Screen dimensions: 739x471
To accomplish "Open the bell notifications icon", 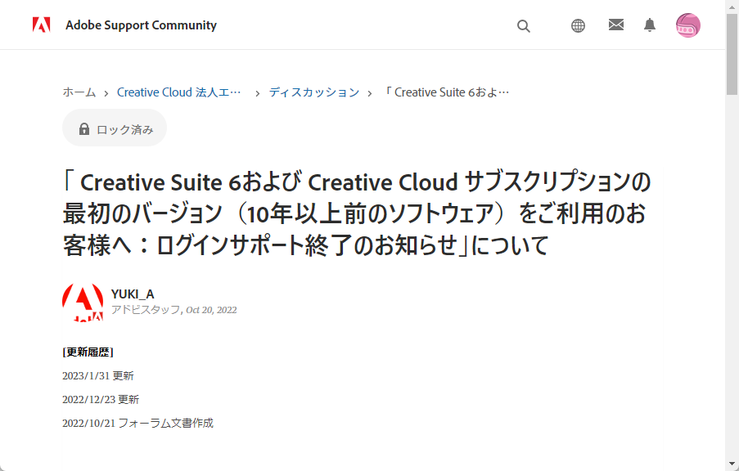I will point(650,25).
